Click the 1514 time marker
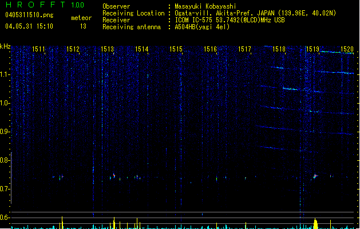The height and width of the screenshot is (229, 360). (142, 49)
